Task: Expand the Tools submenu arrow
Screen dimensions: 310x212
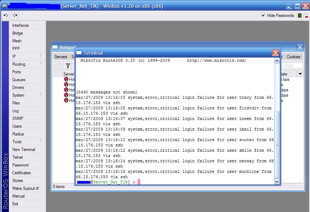Action: (41, 141)
